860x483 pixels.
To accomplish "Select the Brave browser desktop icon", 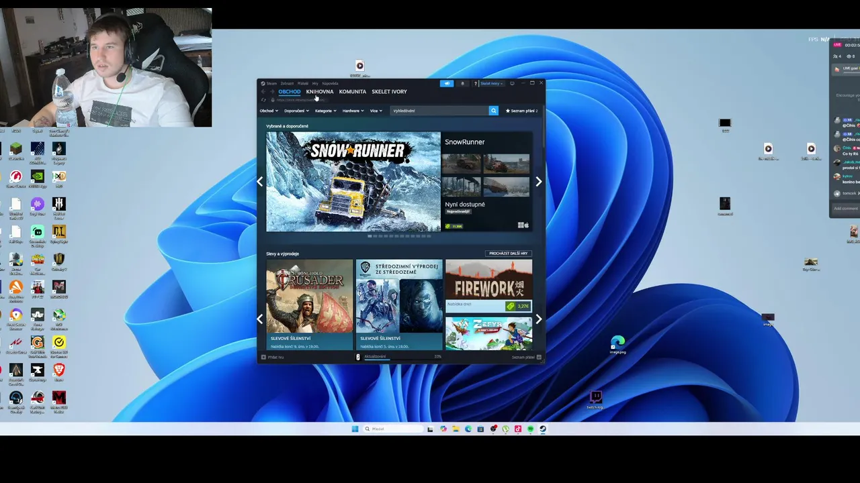I will pos(58,372).
